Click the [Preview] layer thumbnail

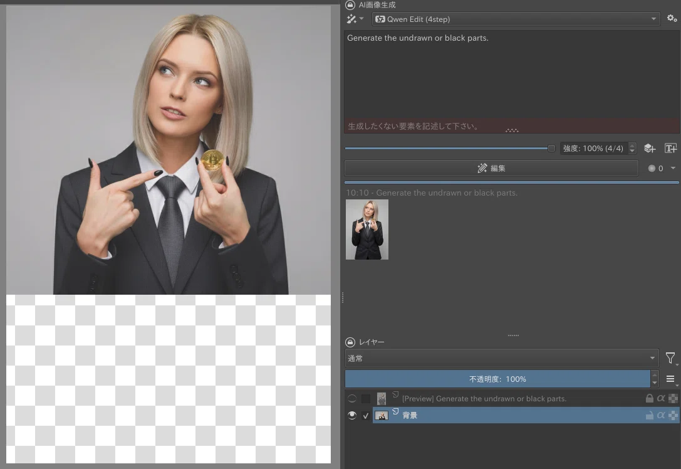point(382,399)
